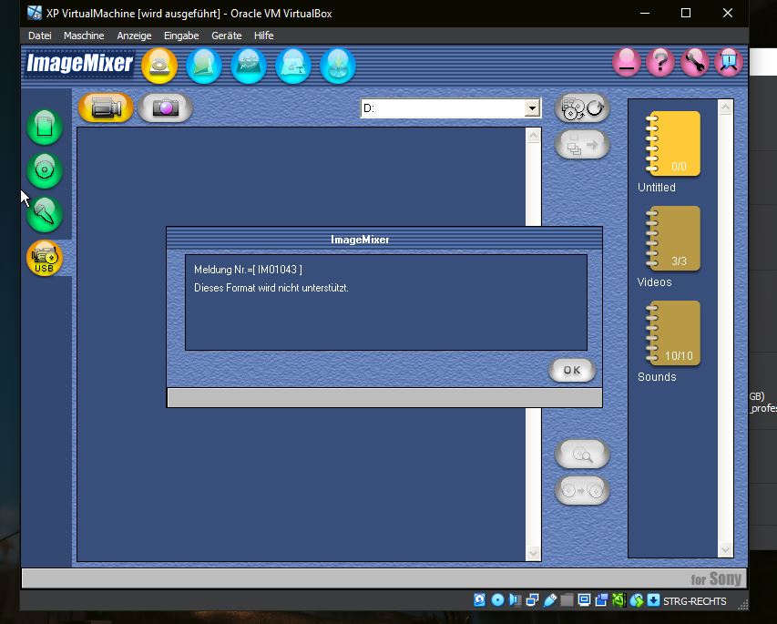The width and height of the screenshot is (777, 624).
Task: Click the grayed disc search magnifier button
Action: point(582,454)
